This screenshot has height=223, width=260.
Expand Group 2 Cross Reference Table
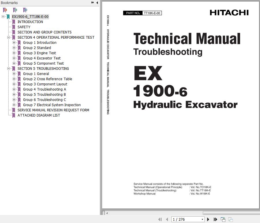click(14, 79)
